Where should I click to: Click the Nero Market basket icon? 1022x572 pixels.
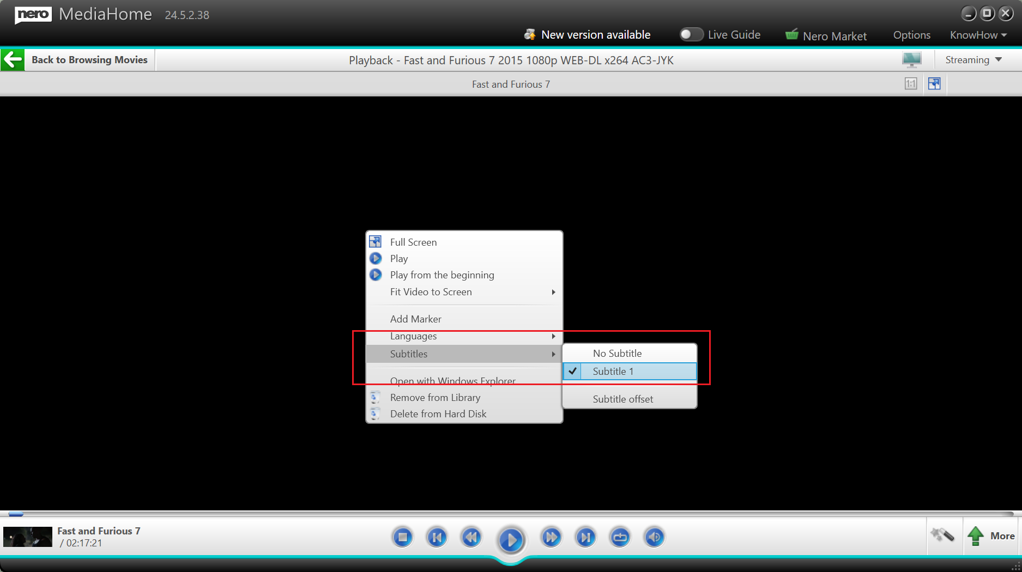pyautogui.click(x=792, y=34)
